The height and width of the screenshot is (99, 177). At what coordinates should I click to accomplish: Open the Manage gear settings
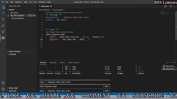[3, 89]
